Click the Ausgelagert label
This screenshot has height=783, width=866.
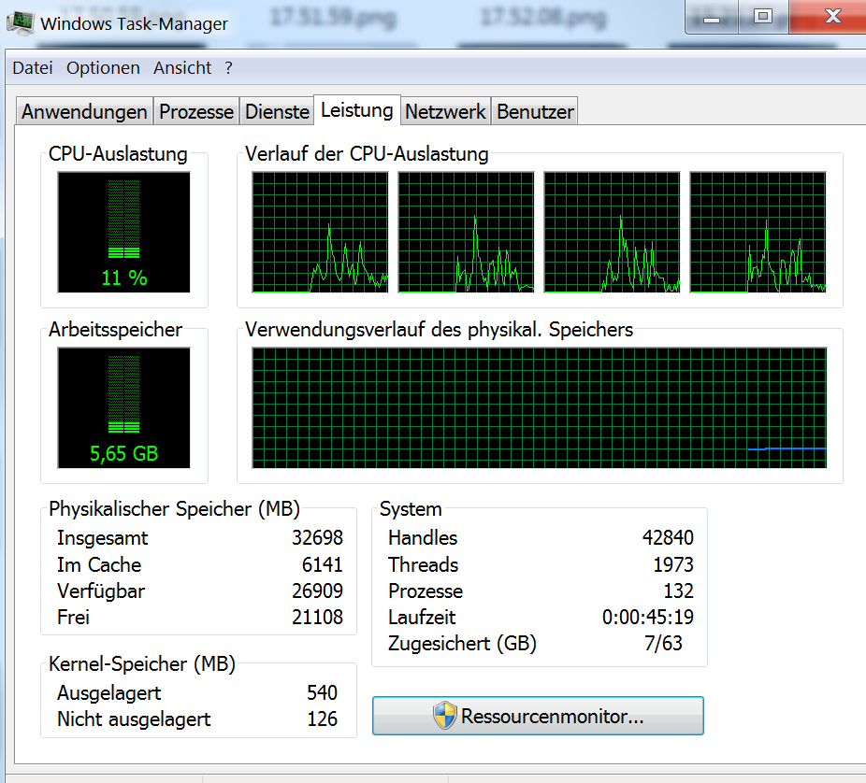point(108,693)
